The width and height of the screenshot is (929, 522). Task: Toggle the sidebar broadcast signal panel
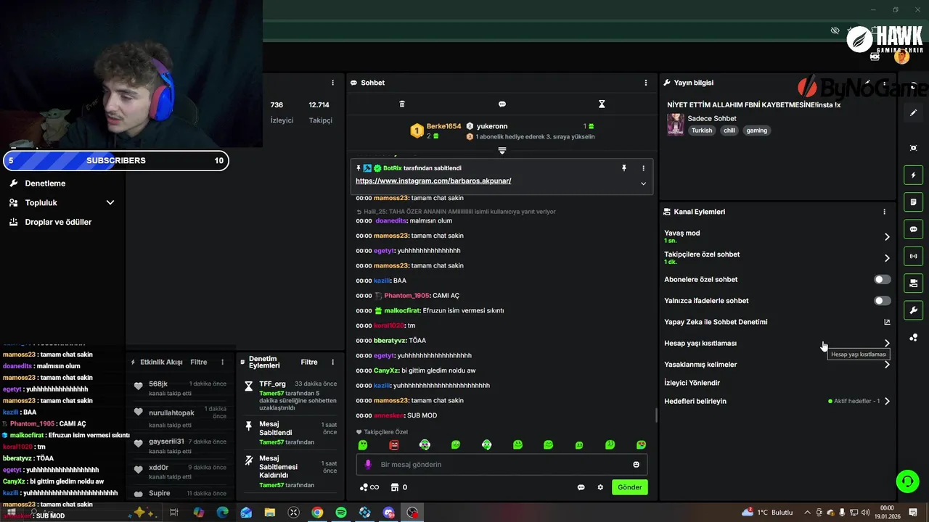pos(913,256)
